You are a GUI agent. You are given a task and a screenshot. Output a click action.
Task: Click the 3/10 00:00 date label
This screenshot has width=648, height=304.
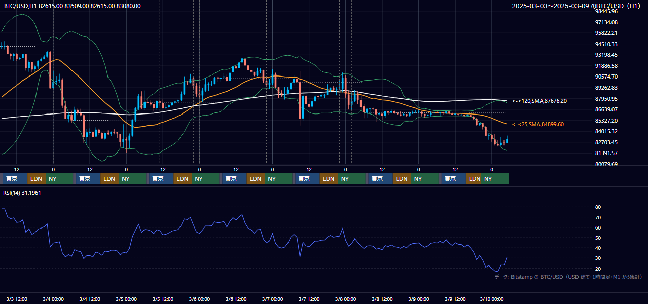[x=491, y=299]
